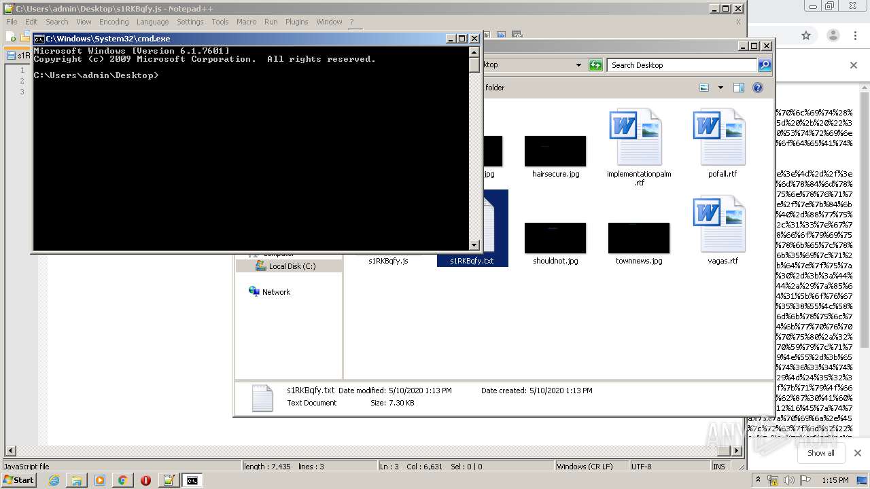Open the Explorer address bar dropdown arrow
Viewport: 870px width, 489px height.
pos(578,65)
